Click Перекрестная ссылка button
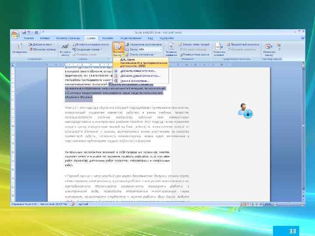The height and width of the screenshot is (236, 315). (194, 54)
